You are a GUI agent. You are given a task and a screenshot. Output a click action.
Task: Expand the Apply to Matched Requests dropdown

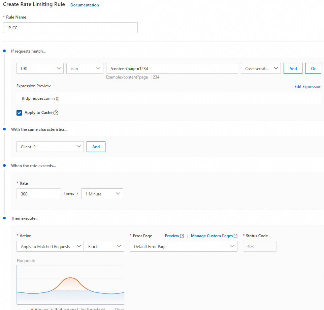50,246
